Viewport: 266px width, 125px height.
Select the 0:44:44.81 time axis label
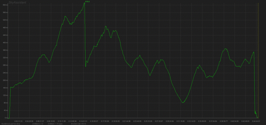point(256,121)
